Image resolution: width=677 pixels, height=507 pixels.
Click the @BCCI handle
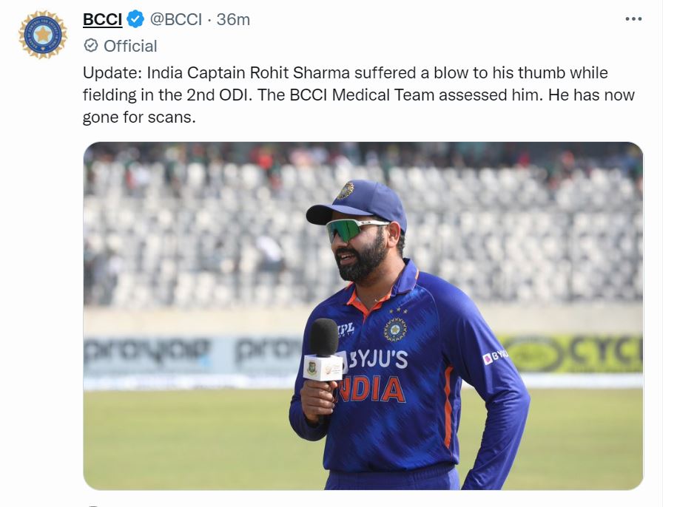coord(178,21)
